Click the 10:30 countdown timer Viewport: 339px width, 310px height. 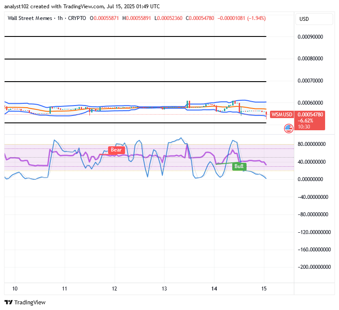304,127
